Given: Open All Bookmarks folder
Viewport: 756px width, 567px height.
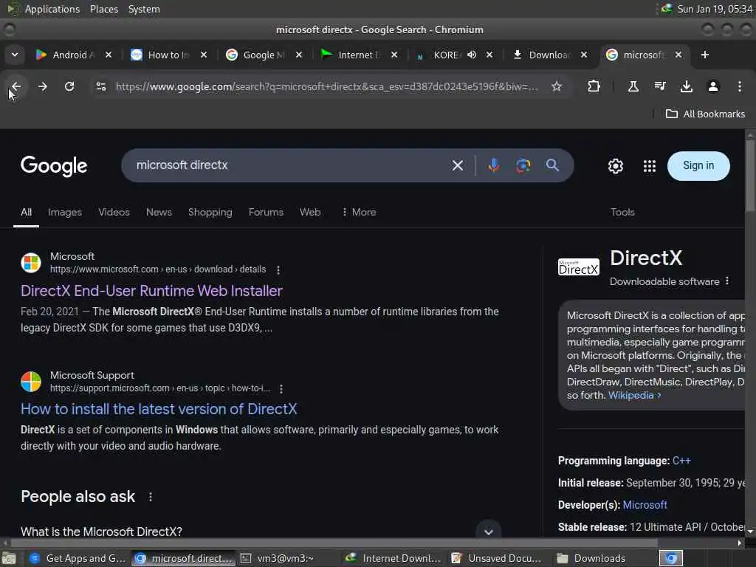Looking at the screenshot, I should point(705,114).
